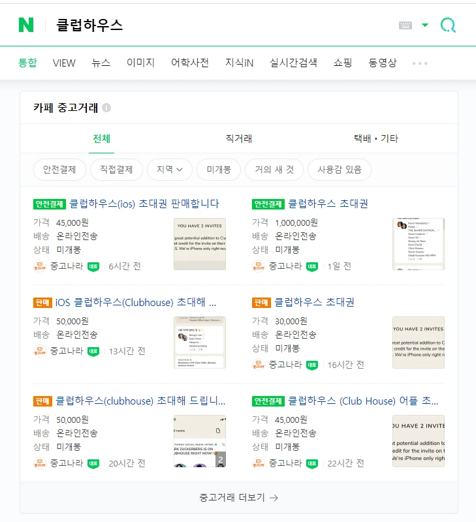This screenshot has width=476, height=522.
Task: Select the 직거래 trade tab
Action: tap(239, 138)
